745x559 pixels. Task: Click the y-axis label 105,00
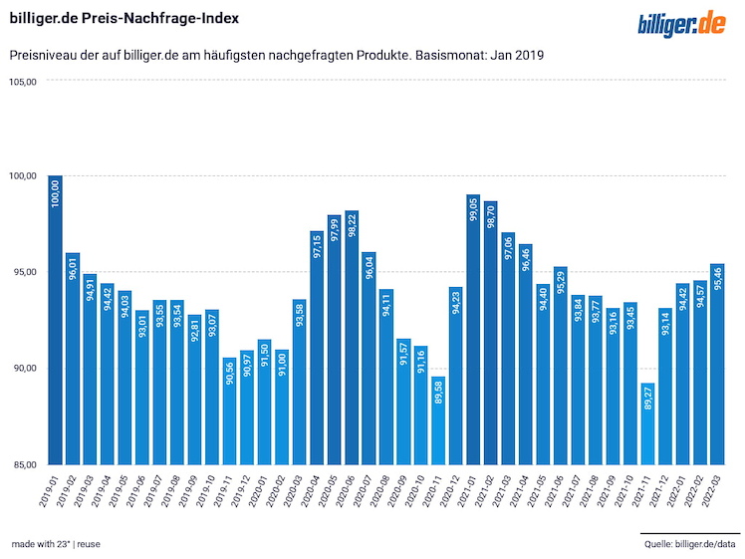coord(23,82)
